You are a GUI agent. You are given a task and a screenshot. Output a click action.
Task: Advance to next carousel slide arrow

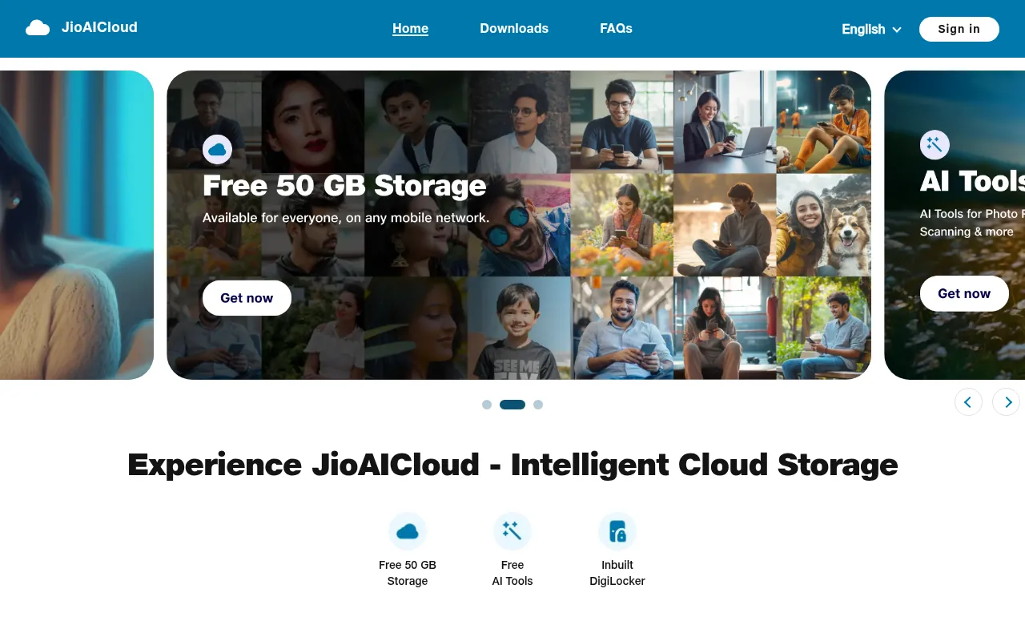pos(1007,401)
